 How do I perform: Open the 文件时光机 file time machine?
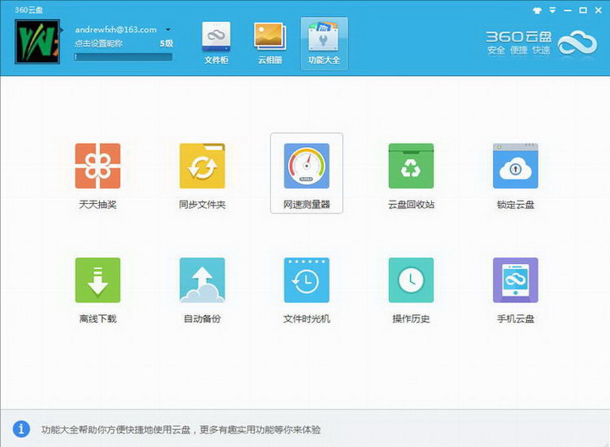(x=307, y=280)
